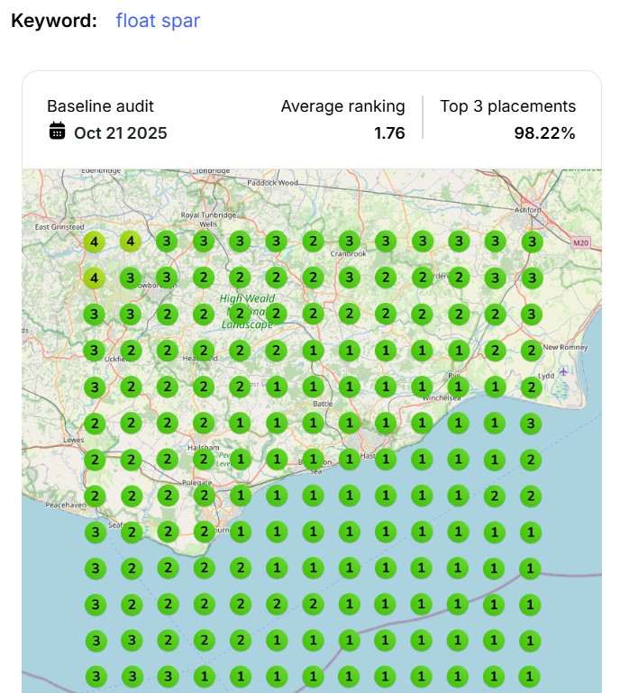Click the calendar icon beside the audit date
The width and height of the screenshot is (620, 693).
(57, 132)
